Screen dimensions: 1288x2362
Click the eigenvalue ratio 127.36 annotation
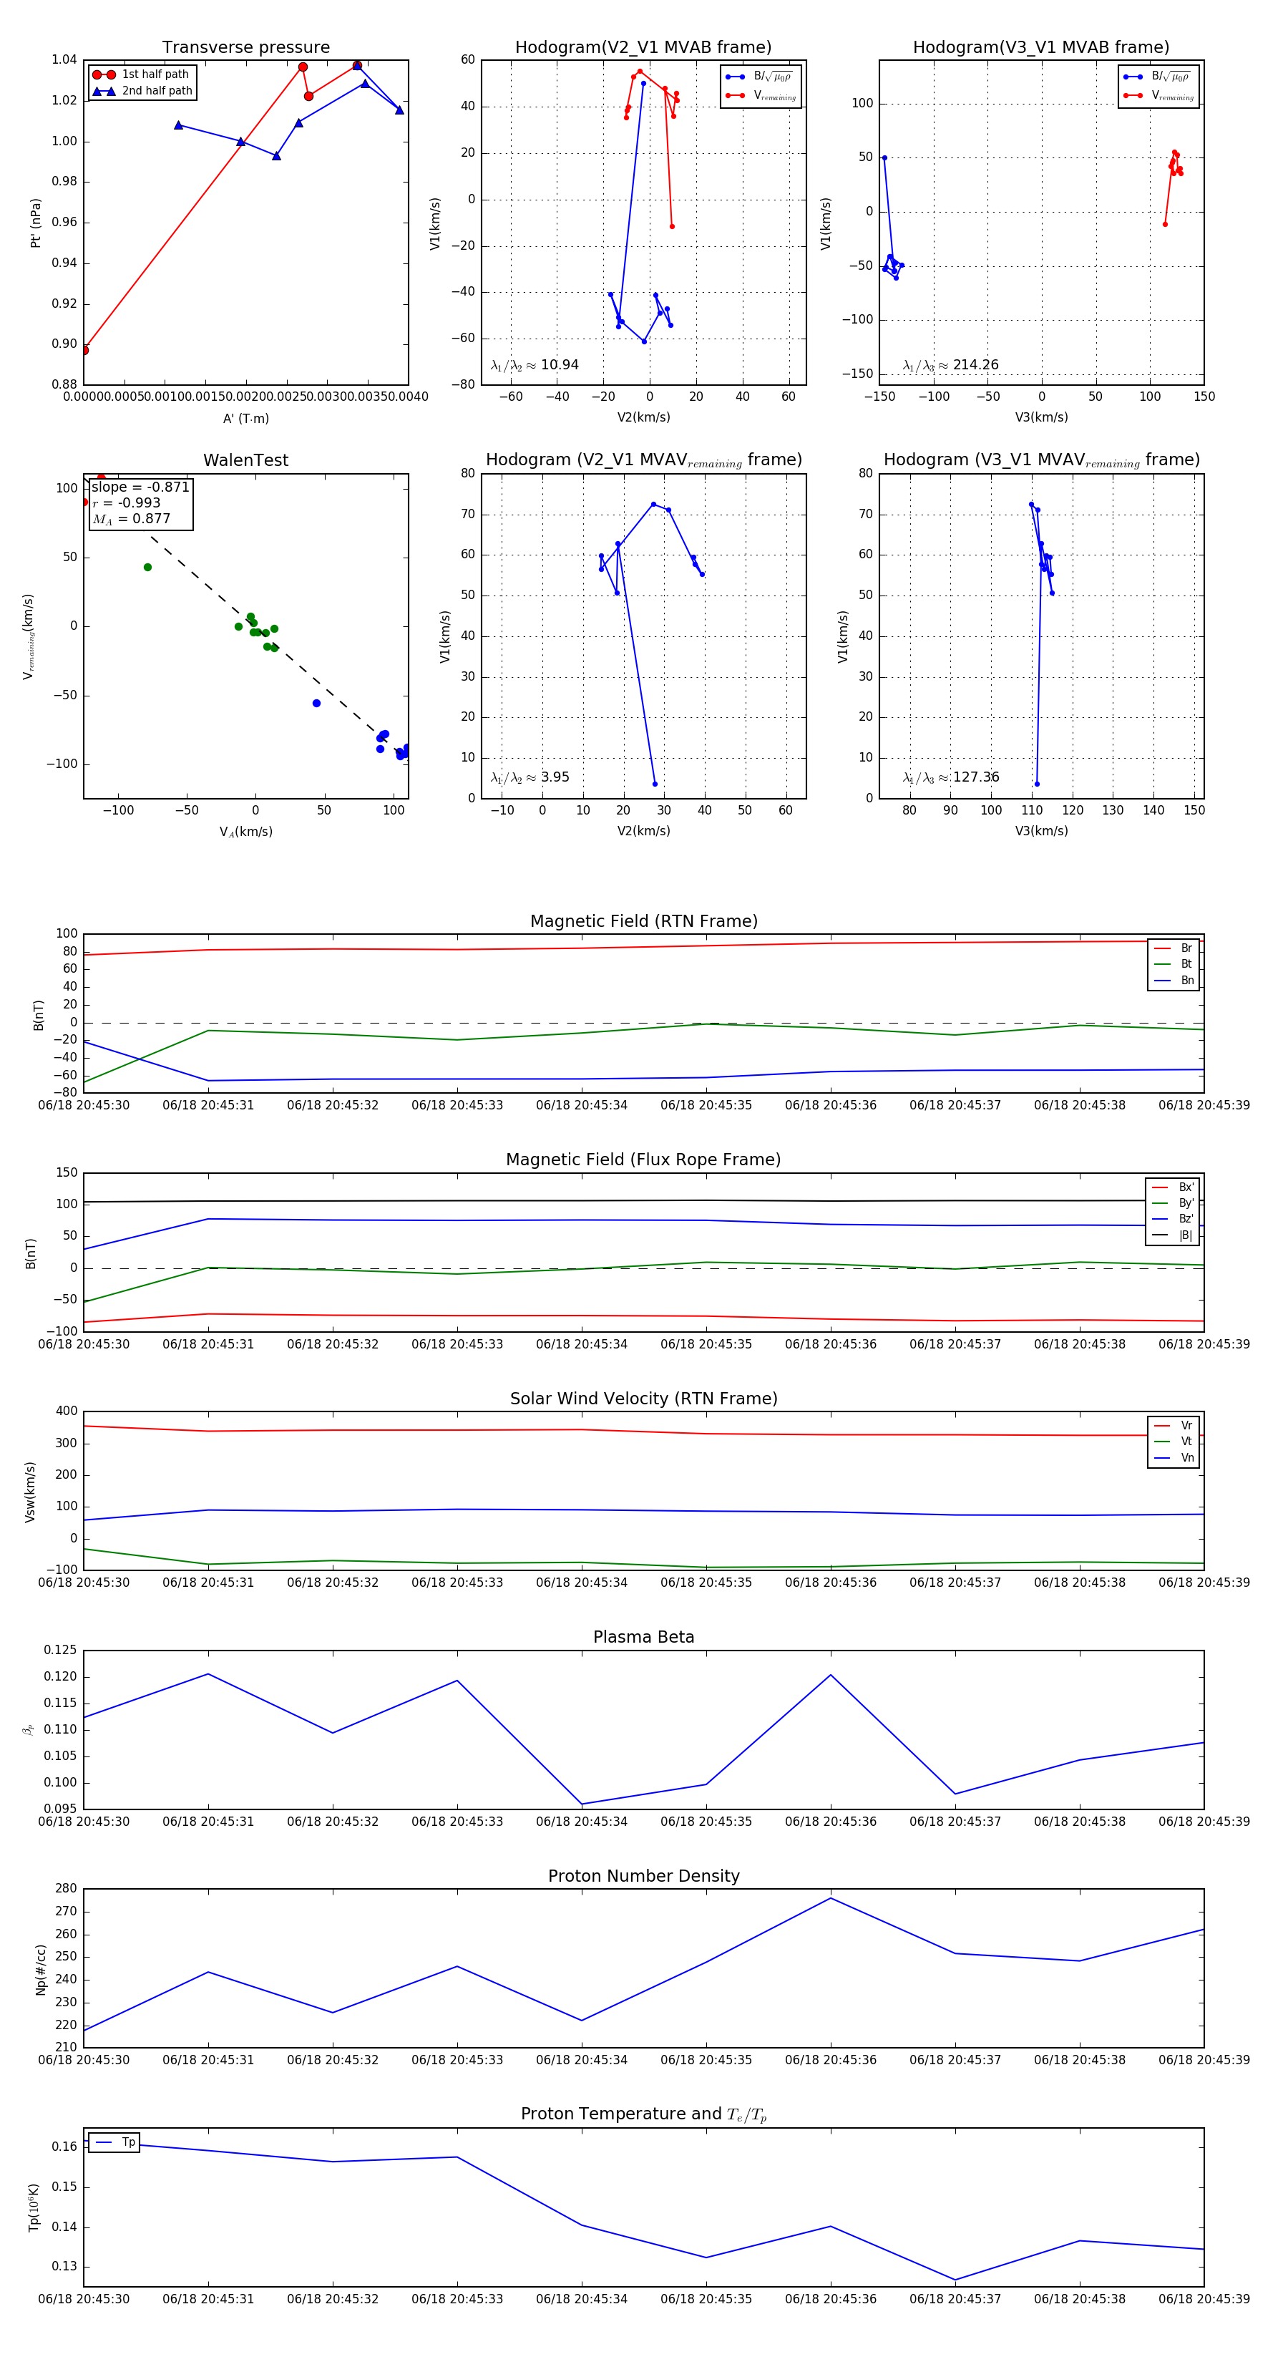[951, 777]
